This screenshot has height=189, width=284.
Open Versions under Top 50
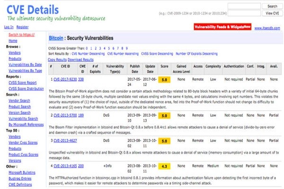pyautogui.click(x=15, y=161)
